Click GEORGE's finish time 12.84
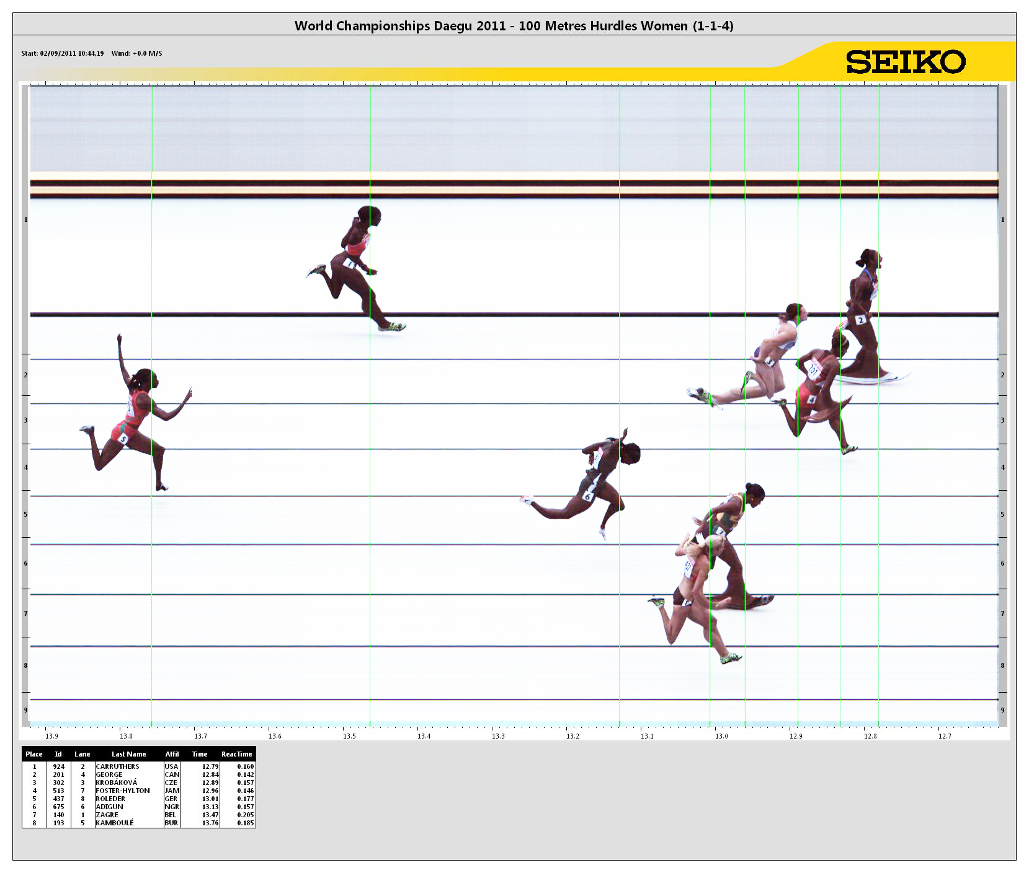The height and width of the screenshot is (873, 1029). (210, 774)
